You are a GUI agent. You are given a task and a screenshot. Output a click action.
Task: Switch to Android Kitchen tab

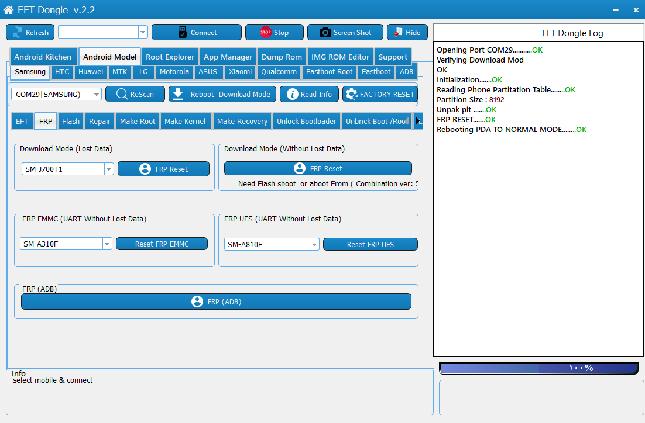(43, 57)
